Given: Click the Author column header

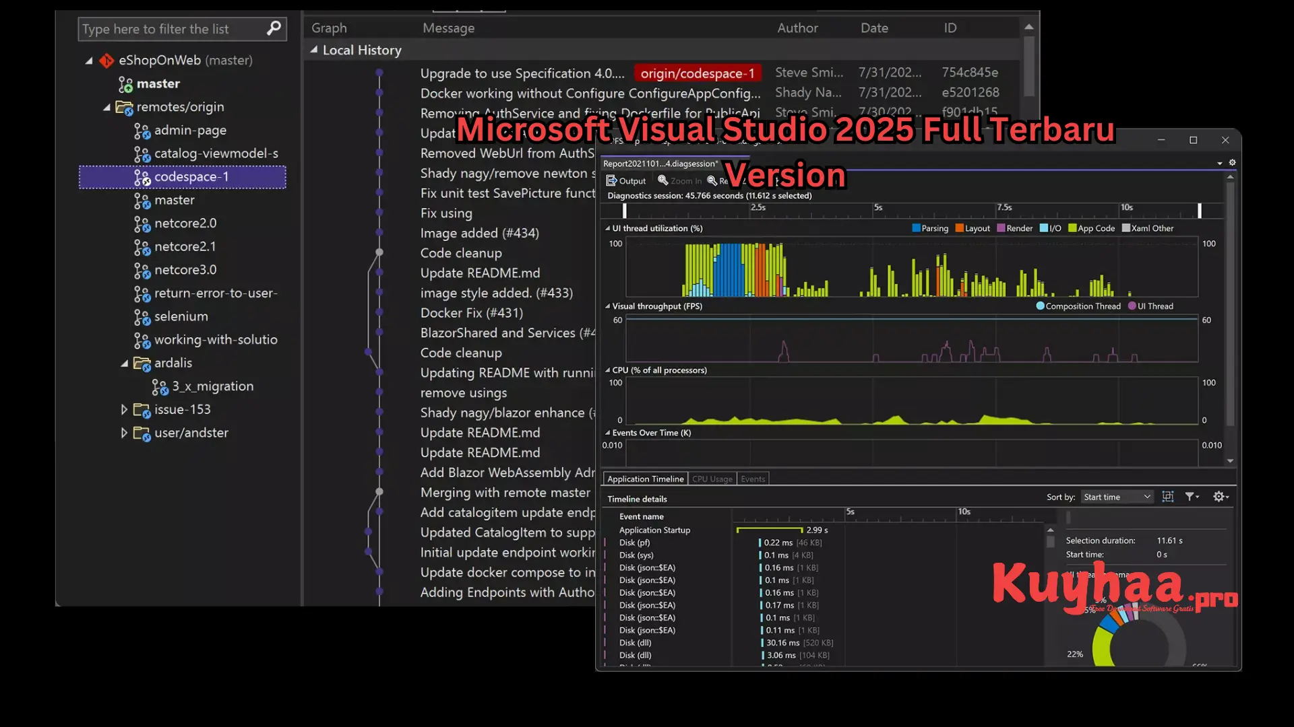Looking at the screenshot, I should [797, 28].
